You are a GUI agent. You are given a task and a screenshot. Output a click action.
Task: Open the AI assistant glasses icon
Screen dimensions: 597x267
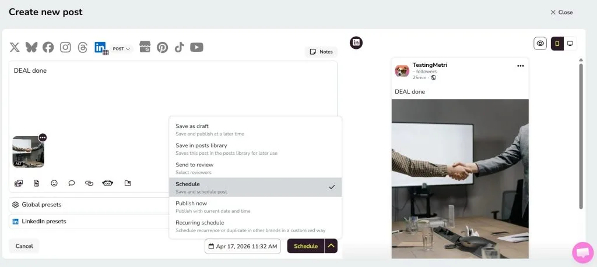coord(108,183)
